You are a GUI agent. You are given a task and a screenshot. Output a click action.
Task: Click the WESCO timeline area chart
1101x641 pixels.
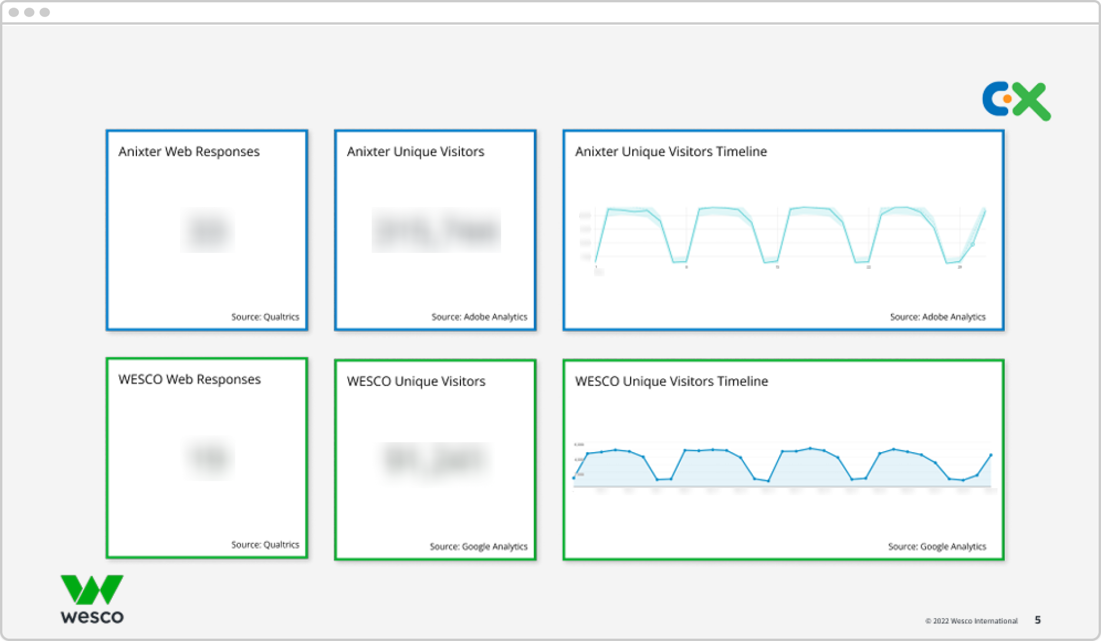click(x=783, y=467)
